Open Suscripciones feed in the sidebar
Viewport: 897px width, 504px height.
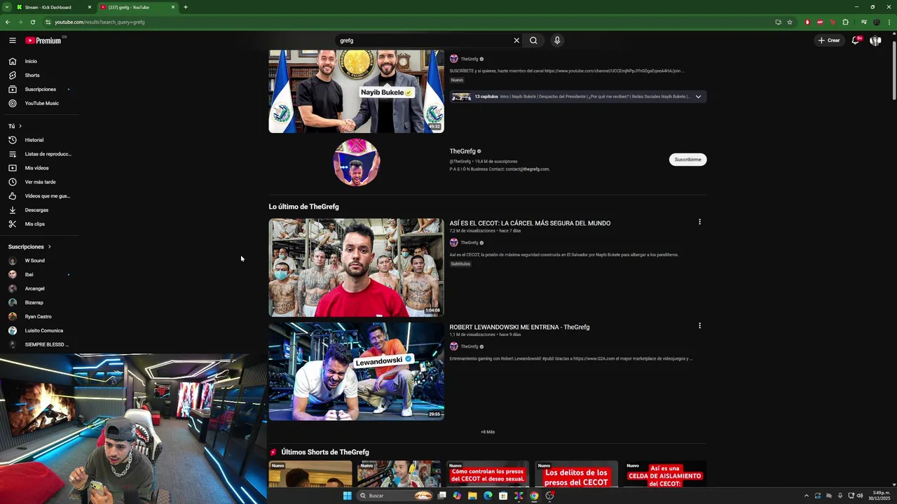coord(40,89)
